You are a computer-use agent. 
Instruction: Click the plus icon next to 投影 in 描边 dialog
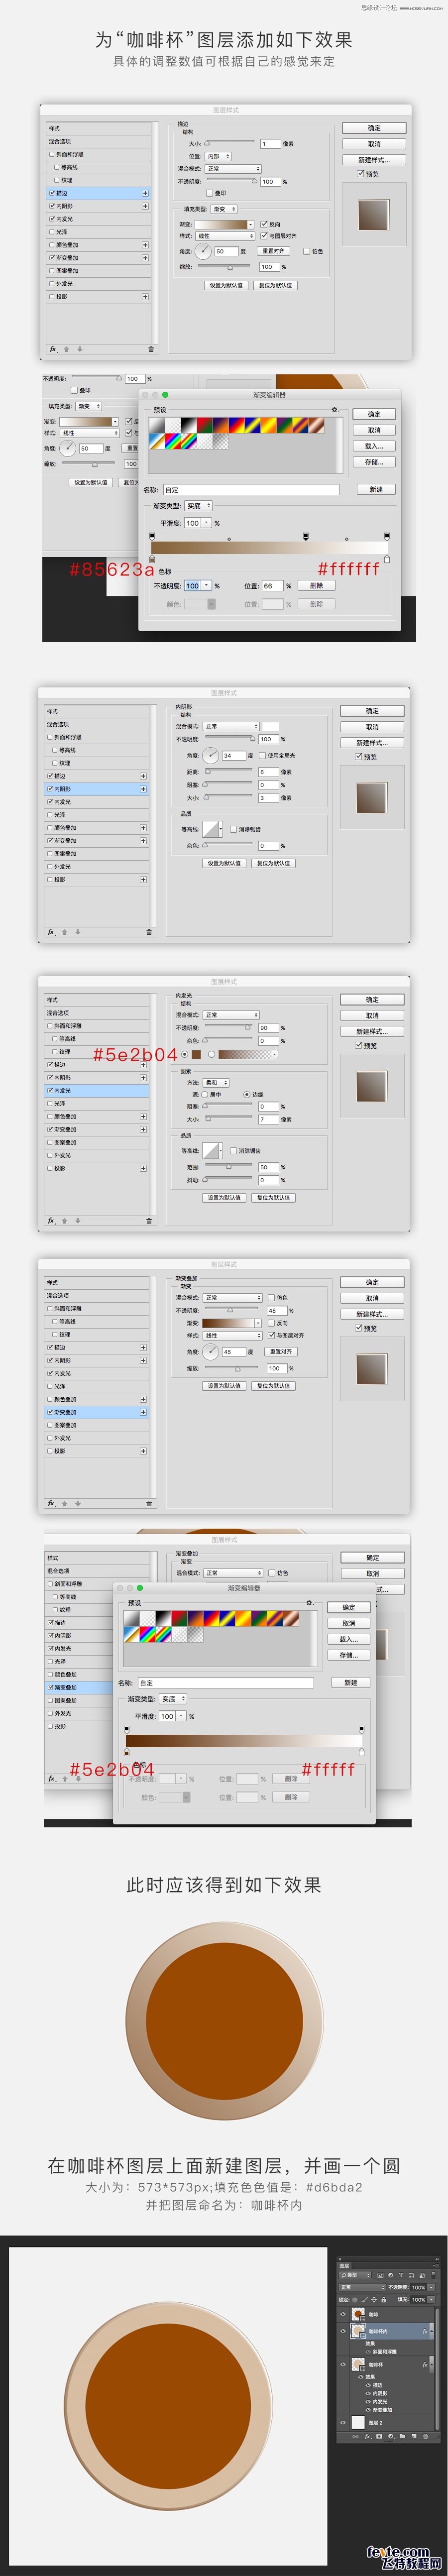pos(145,296)
